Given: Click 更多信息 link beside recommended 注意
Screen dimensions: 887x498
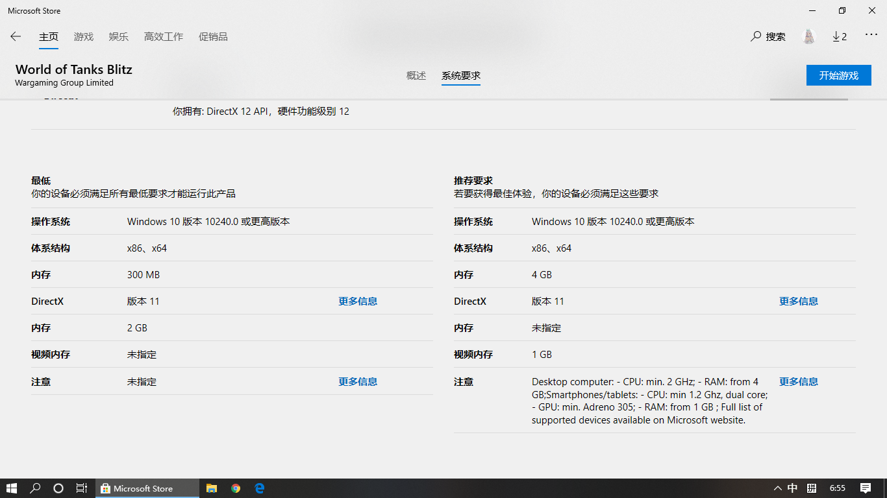Looking at the screenshot, I should pos(798,382).
